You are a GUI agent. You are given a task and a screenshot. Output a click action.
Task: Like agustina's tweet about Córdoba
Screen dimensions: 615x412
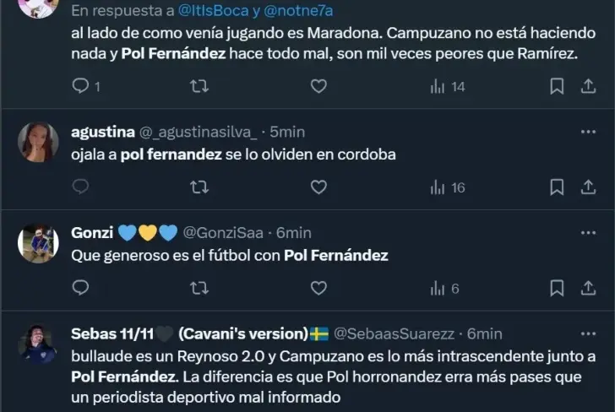point(318,187)
